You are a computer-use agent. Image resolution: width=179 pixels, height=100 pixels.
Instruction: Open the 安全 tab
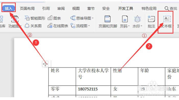[x=106, y=9]
